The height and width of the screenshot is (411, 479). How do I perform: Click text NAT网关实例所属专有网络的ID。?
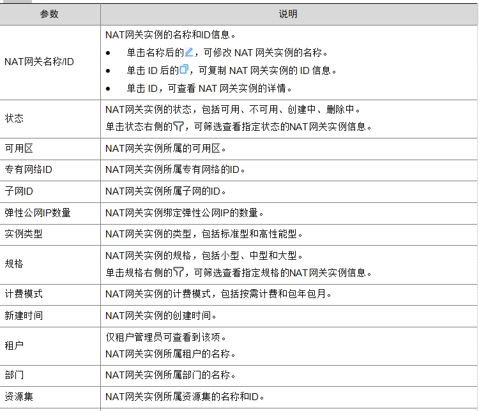click(176, 170)
